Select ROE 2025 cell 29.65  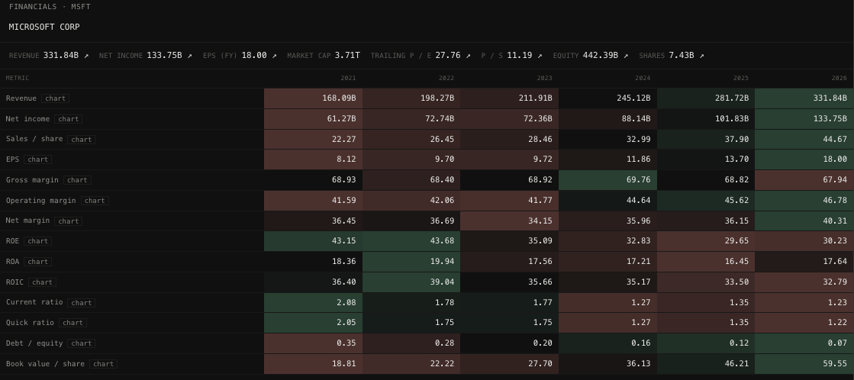[x=706, y=241]
